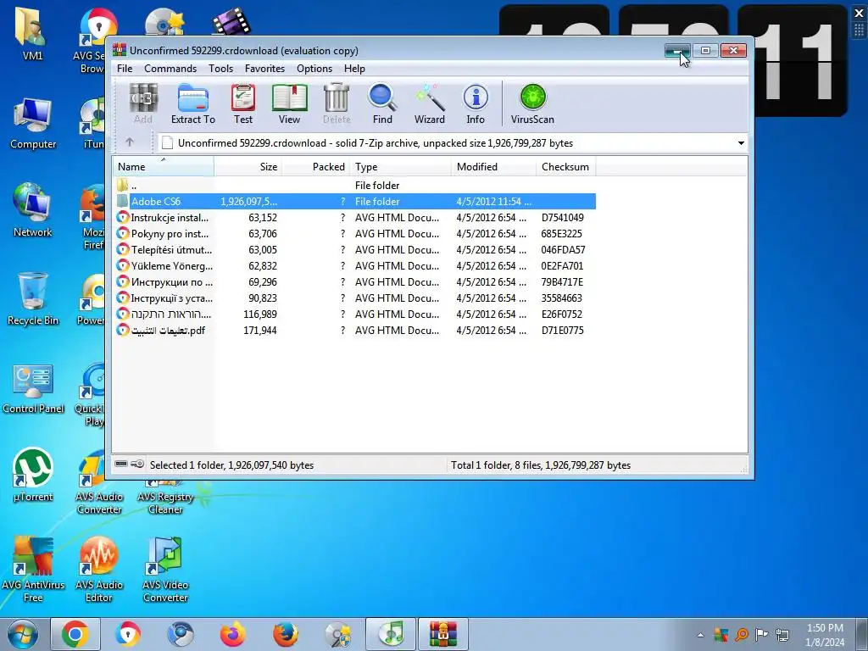Viewport: 868px width, 651px height.
Task: Open the Find tool
Action: point(382,103)
